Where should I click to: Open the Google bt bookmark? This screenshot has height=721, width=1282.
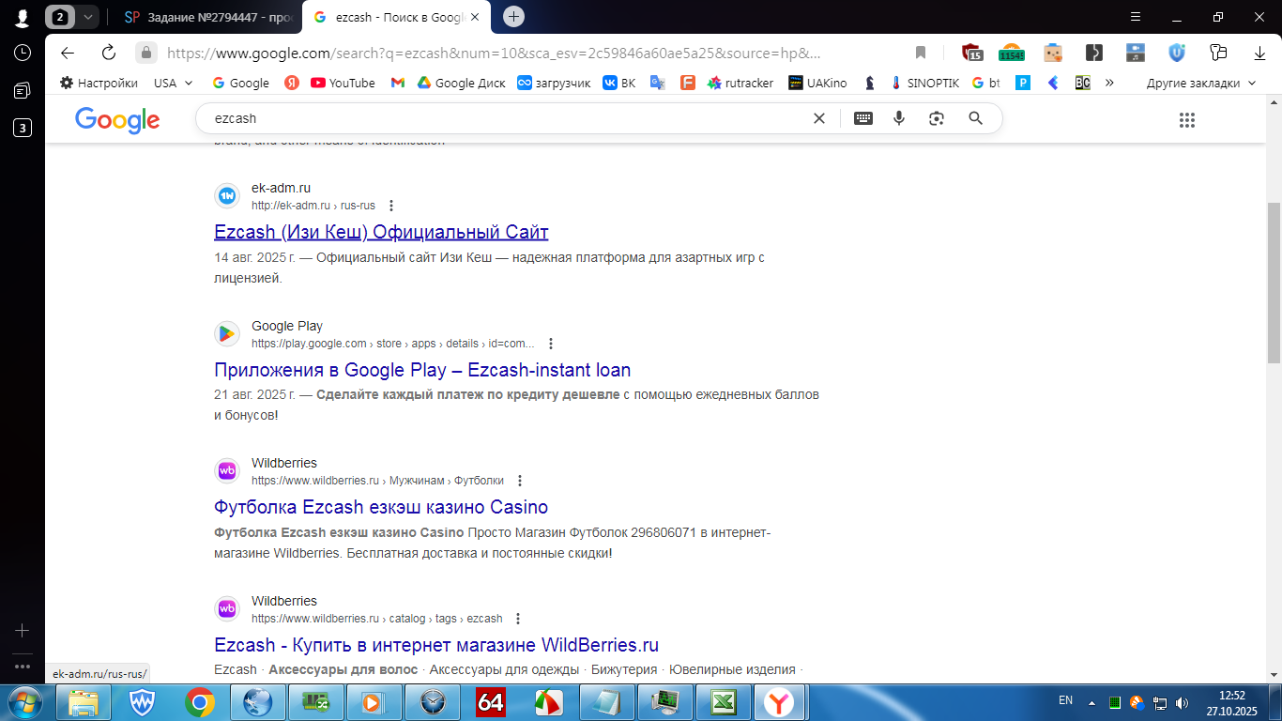coord(986,83)
